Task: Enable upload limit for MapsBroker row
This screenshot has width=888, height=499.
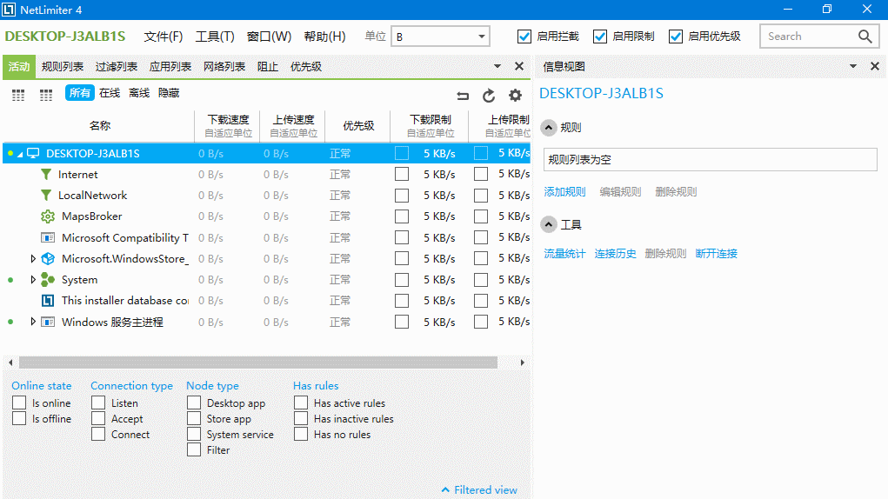Action: click(x=481, y=216)
